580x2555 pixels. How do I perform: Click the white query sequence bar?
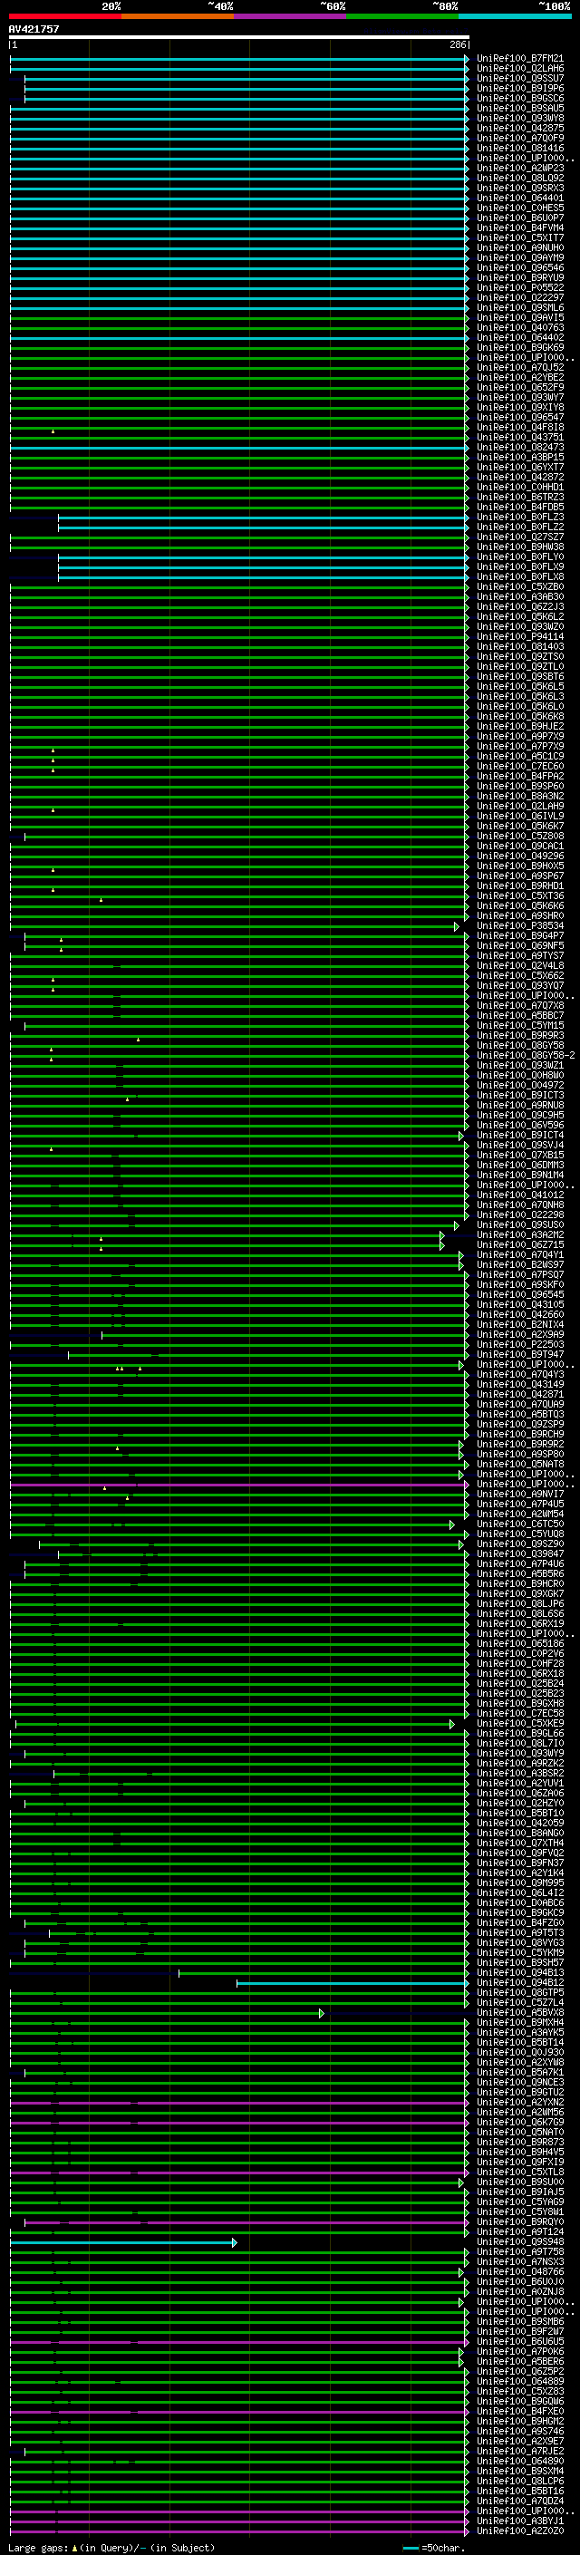[239, 36]
